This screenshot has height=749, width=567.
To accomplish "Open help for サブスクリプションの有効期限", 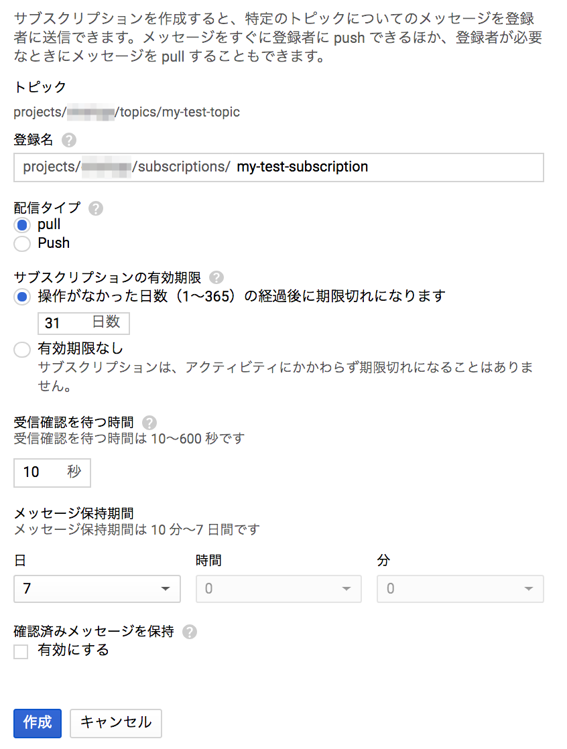I will coord(216,277).
